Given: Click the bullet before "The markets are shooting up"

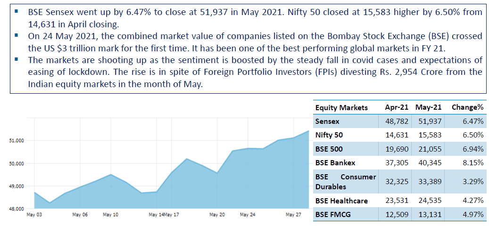Looking at the screenshot, I should point(17,60).
